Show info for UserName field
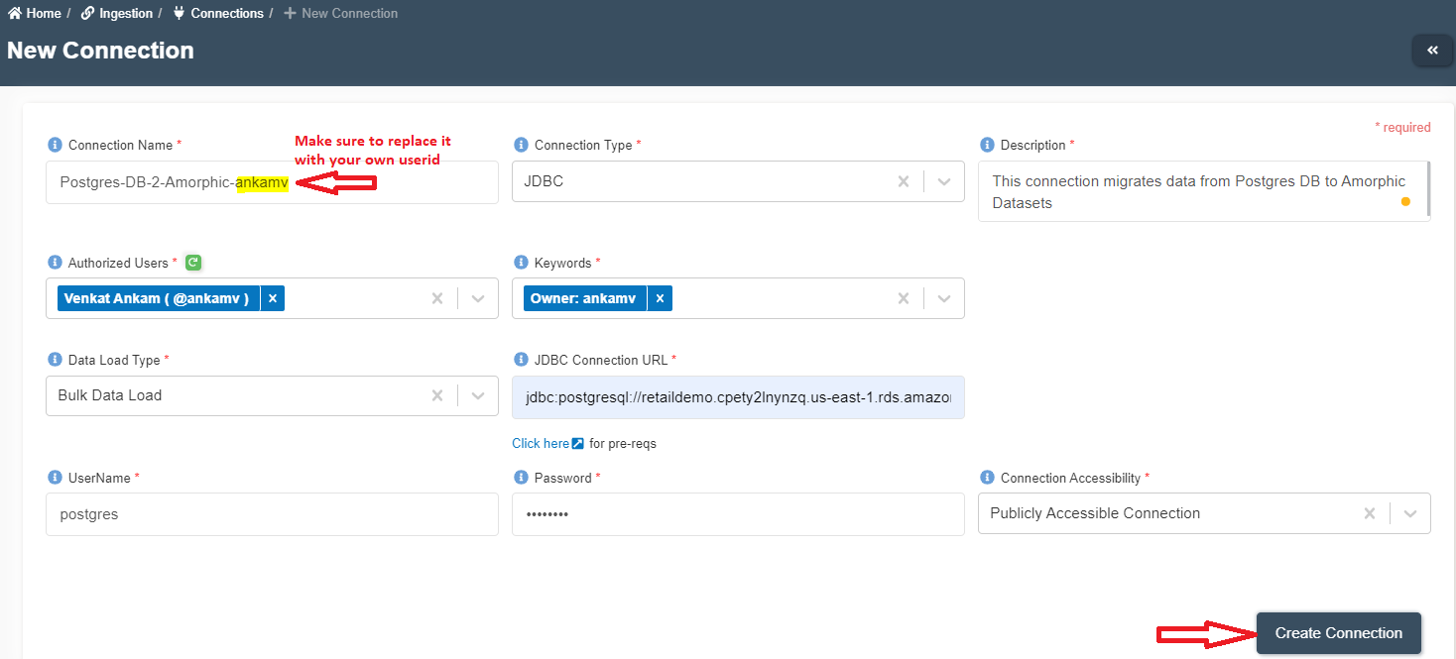 (56, 478)
